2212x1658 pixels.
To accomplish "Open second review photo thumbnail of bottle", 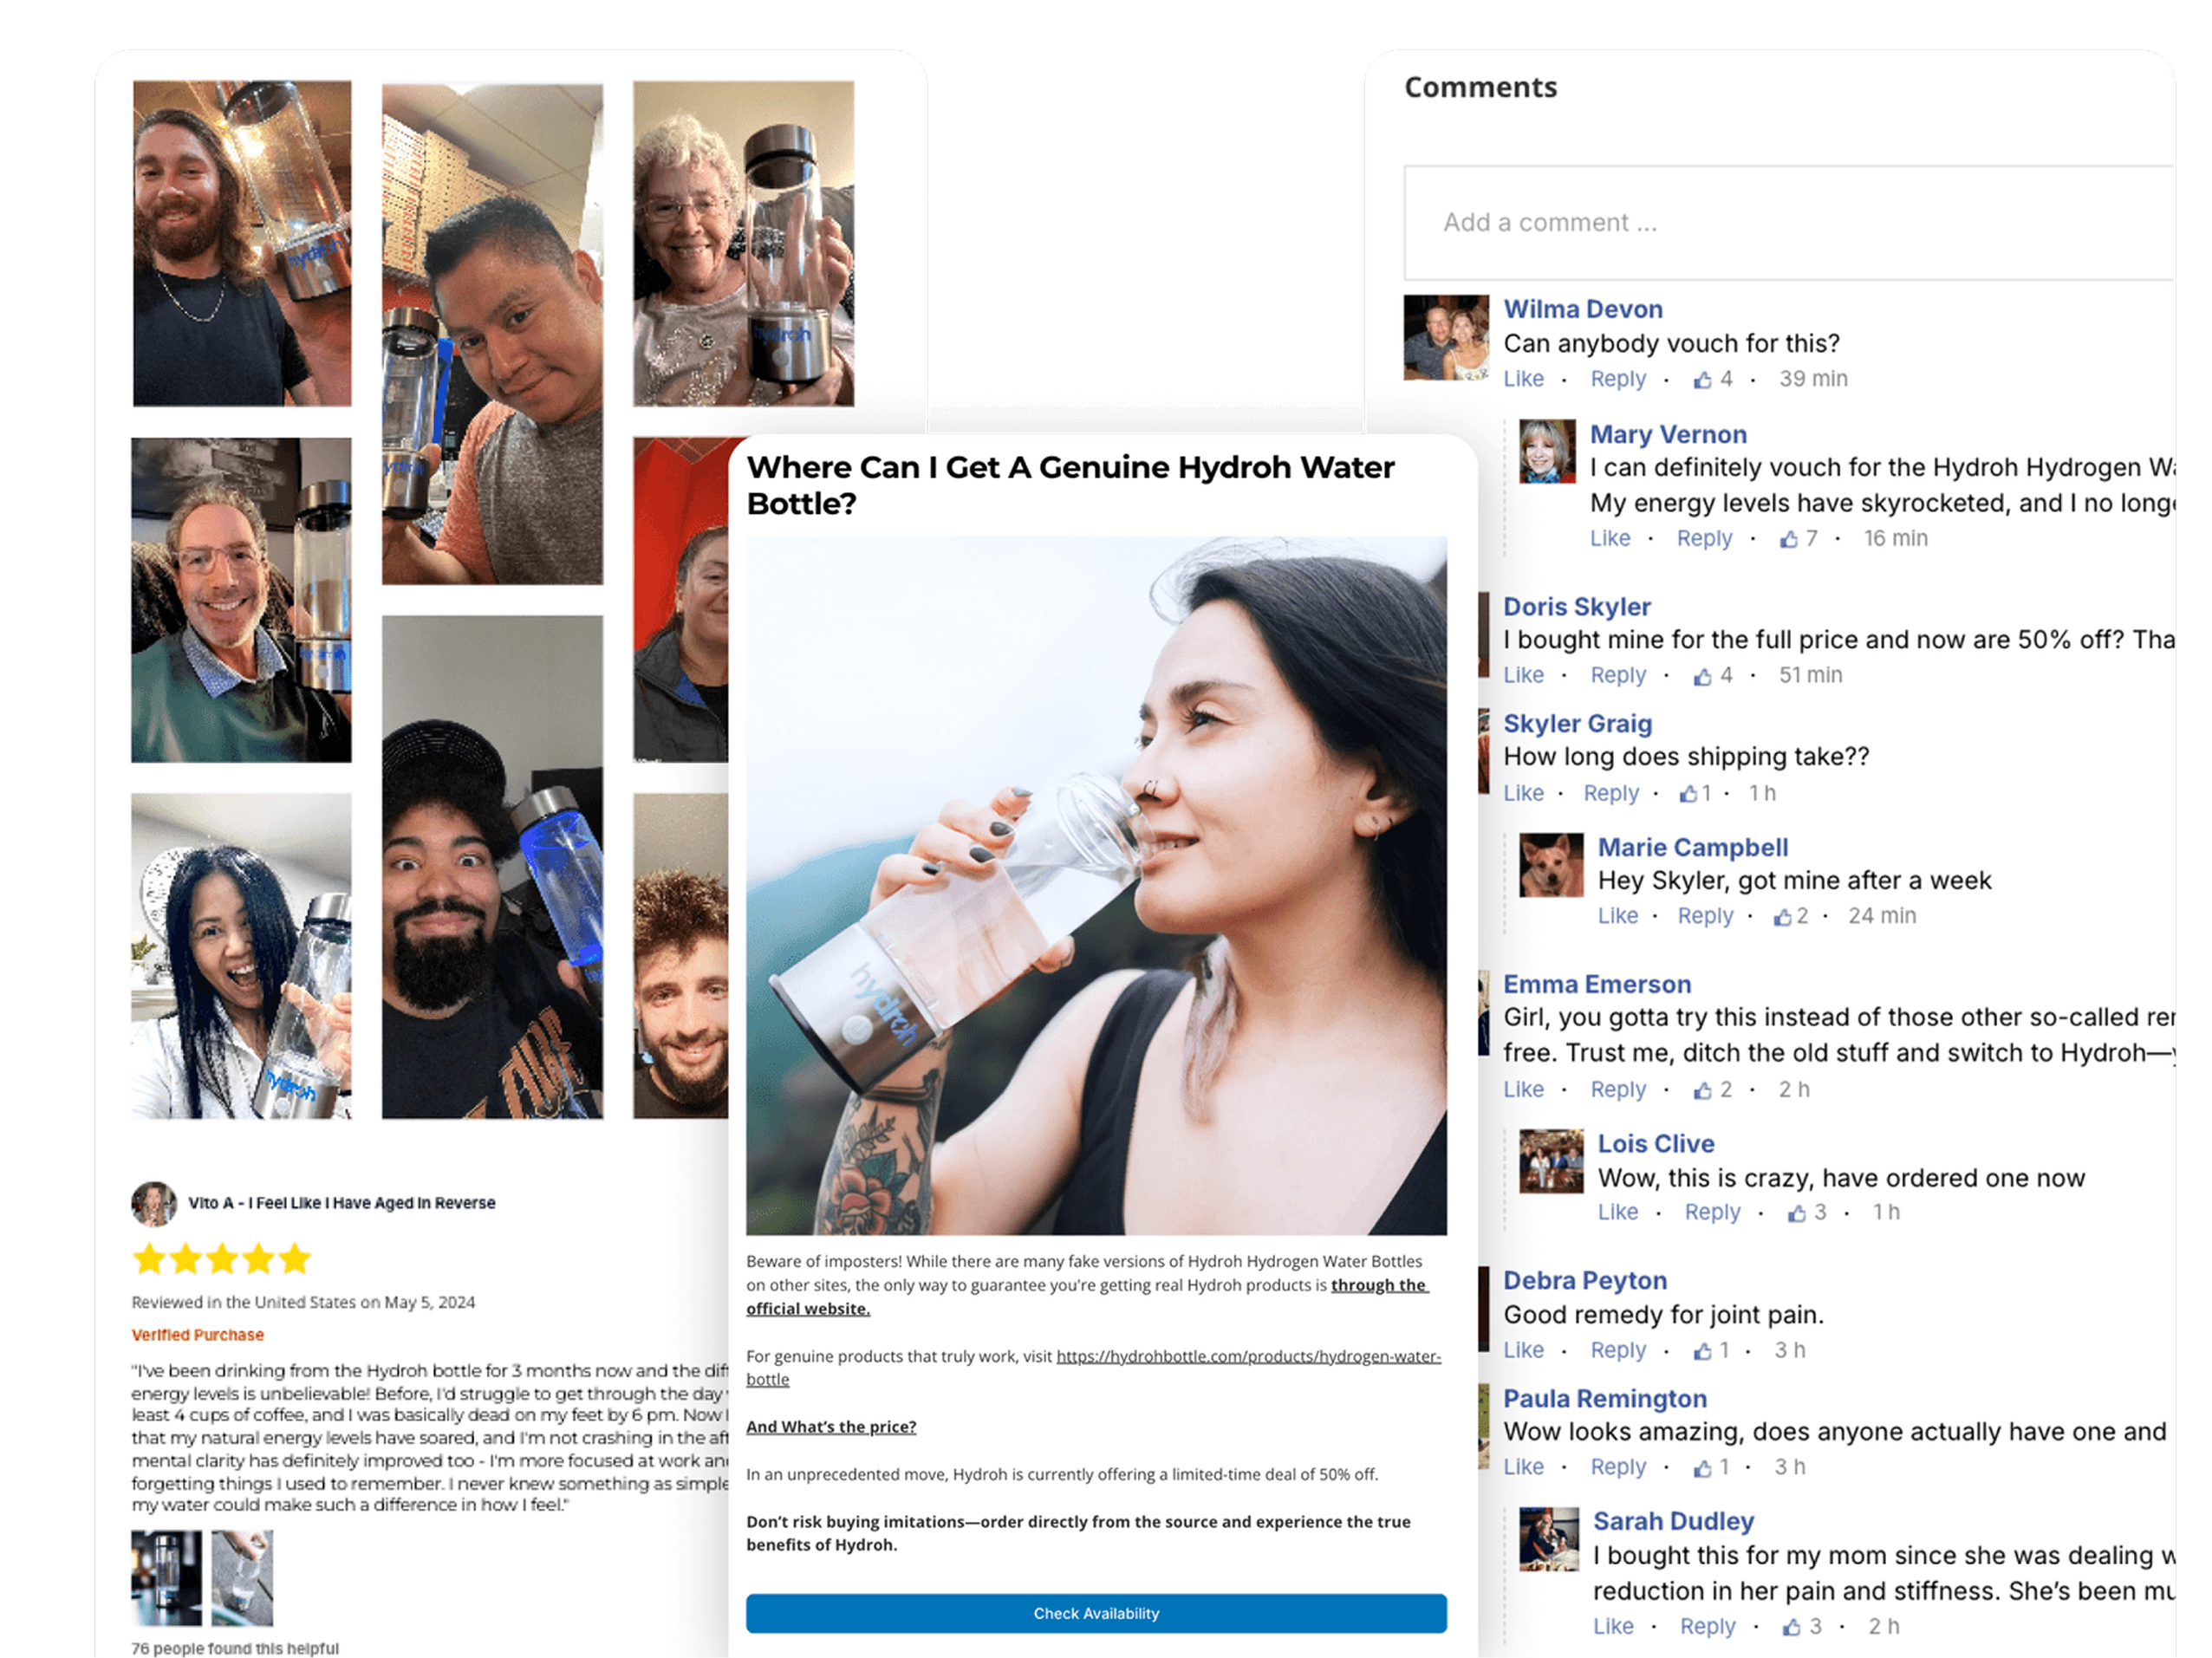I will (x=242, y=1578).
